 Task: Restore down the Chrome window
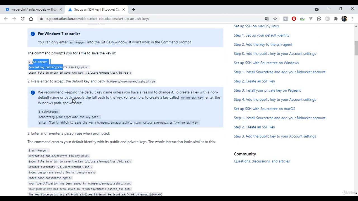click(340, 9)
